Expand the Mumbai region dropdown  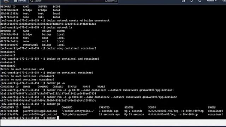[212, 1]
